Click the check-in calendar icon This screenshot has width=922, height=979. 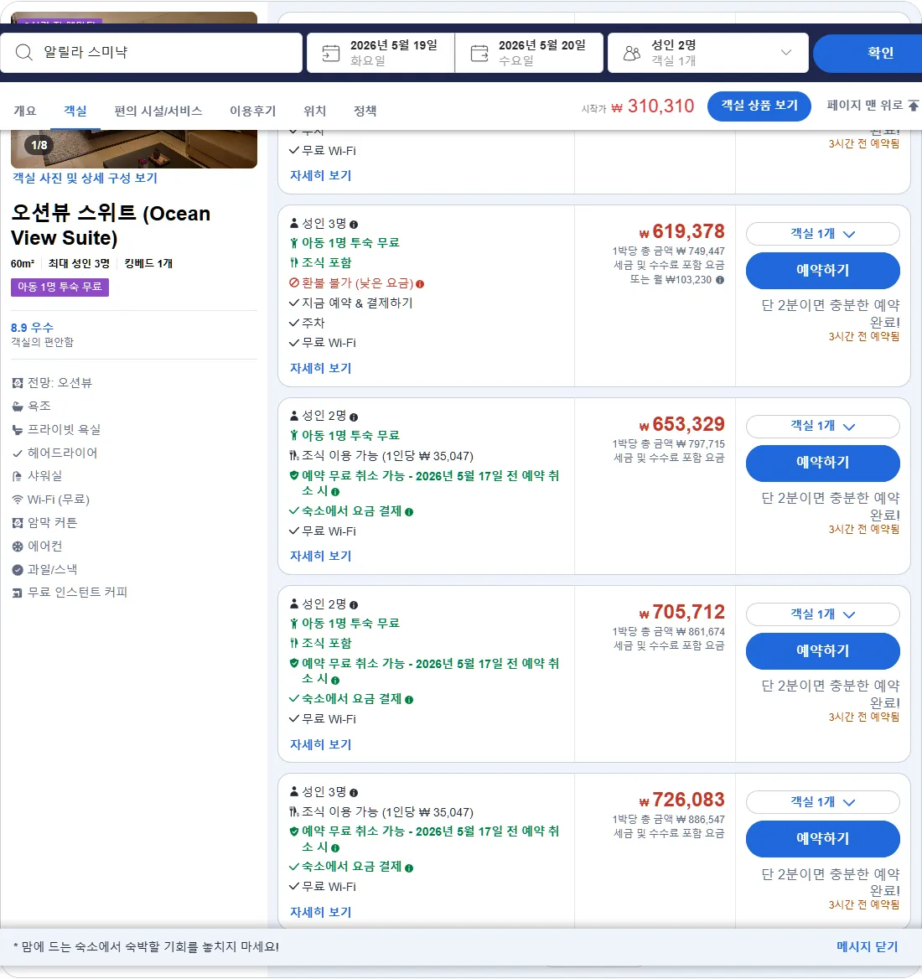(x=331, y=53)
